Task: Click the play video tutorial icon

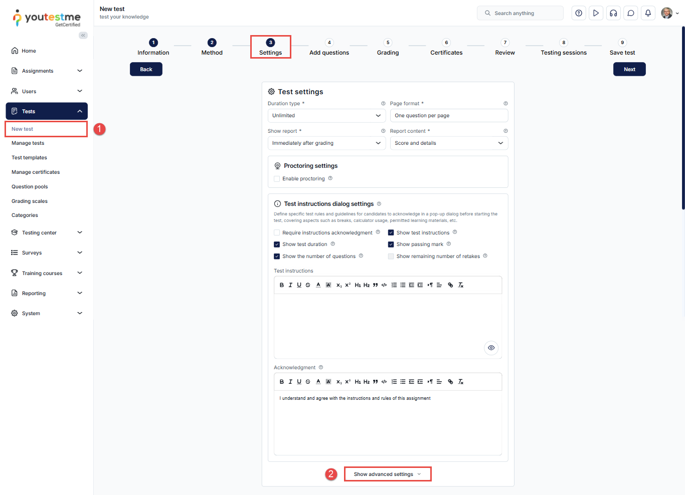Action: tap(596, 13)
